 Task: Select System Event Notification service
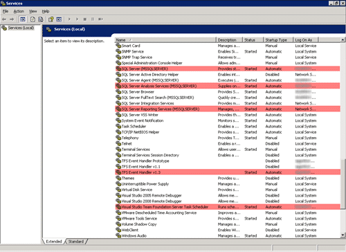(228, 120)
